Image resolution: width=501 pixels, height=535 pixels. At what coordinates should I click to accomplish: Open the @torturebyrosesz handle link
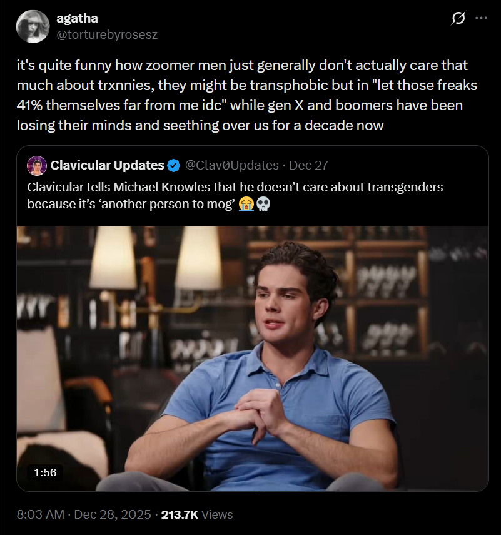point(107,34)
